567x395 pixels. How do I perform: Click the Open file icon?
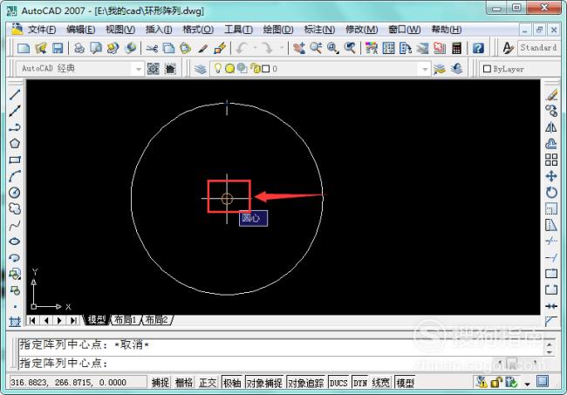click(41, 48)
